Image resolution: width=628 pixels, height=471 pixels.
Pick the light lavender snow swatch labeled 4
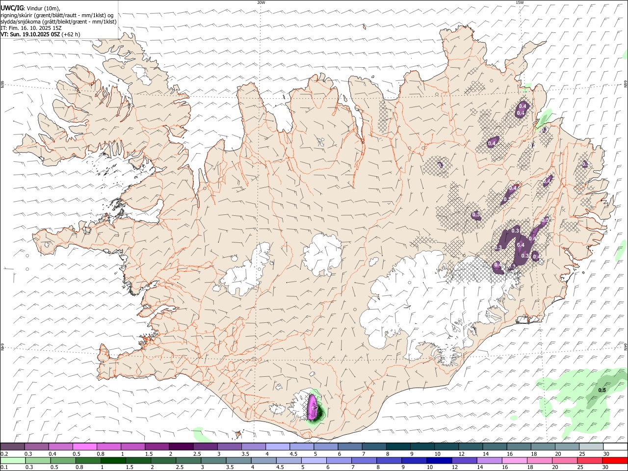coord(278,446)
